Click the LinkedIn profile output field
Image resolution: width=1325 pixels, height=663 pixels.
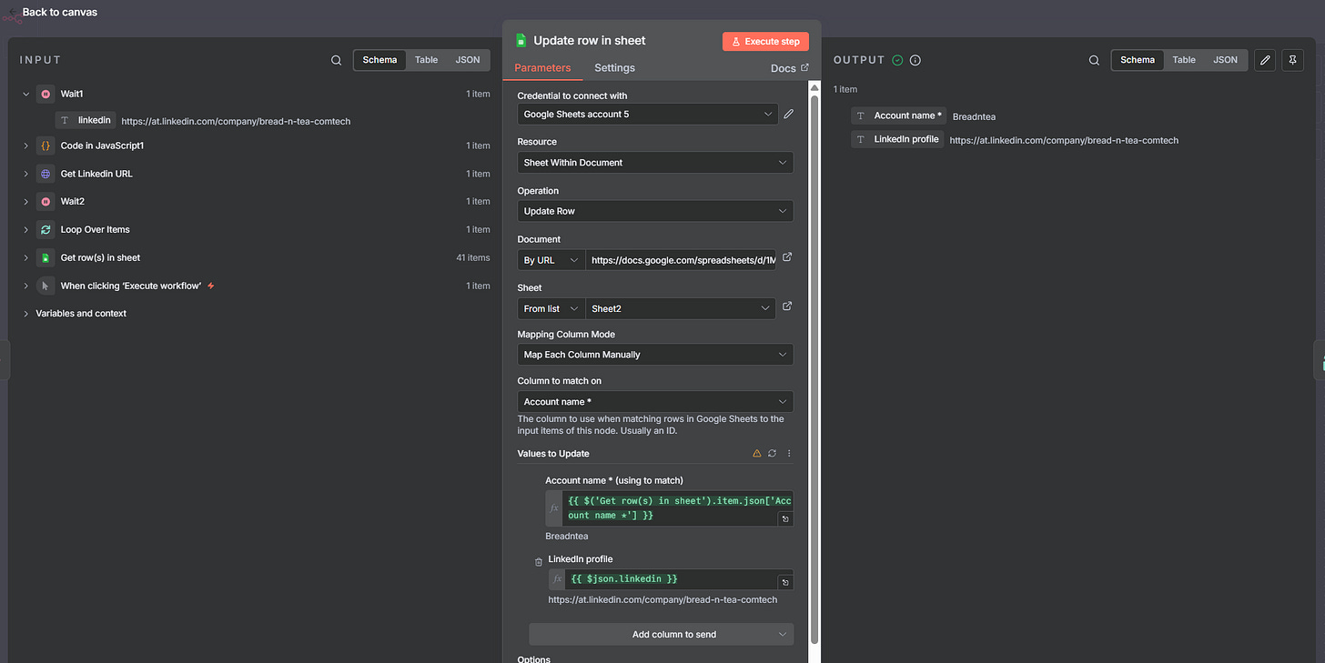click(x=897, y=139)
